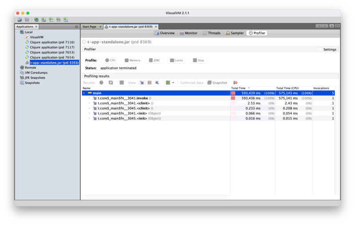The width and height of the screenshot is (355, 225).
Task: Switch to Hot Spots view icon
Action: [150, 83]
